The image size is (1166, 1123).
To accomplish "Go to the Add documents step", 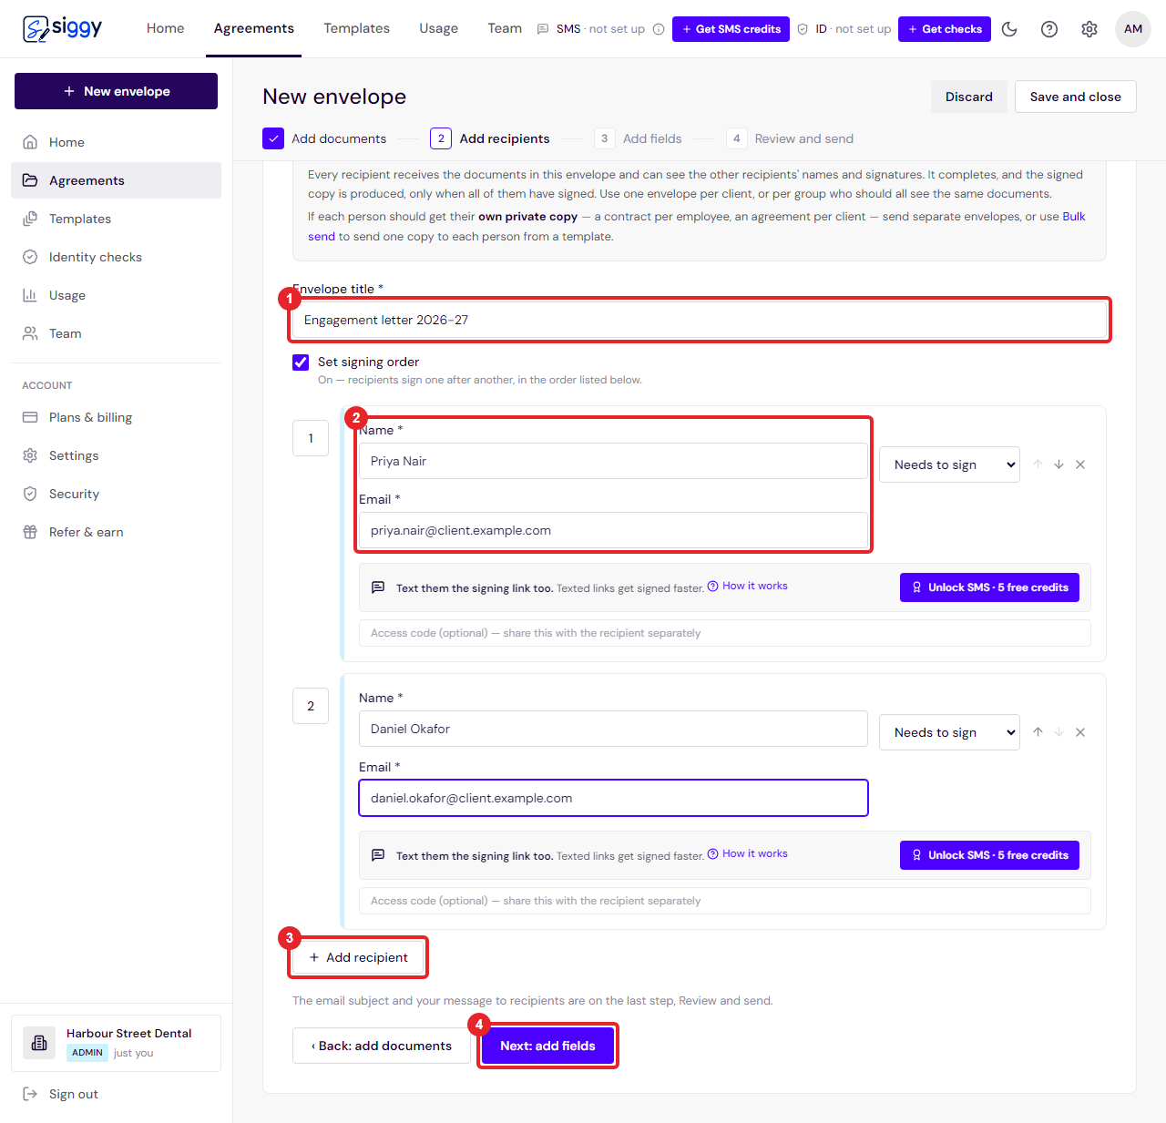I will tap(324, 138).
